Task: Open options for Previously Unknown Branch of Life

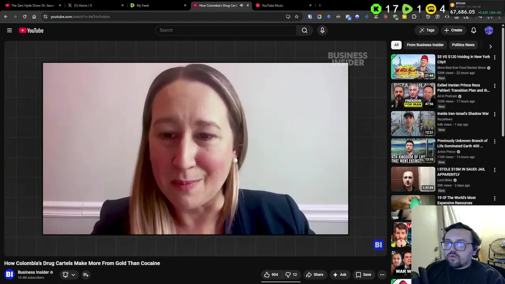Action: coord(494,141)
